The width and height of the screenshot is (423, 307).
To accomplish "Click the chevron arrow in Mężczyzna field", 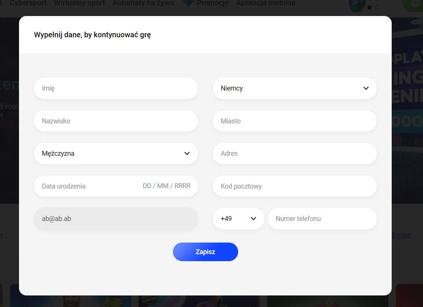I will coord(187,153).
